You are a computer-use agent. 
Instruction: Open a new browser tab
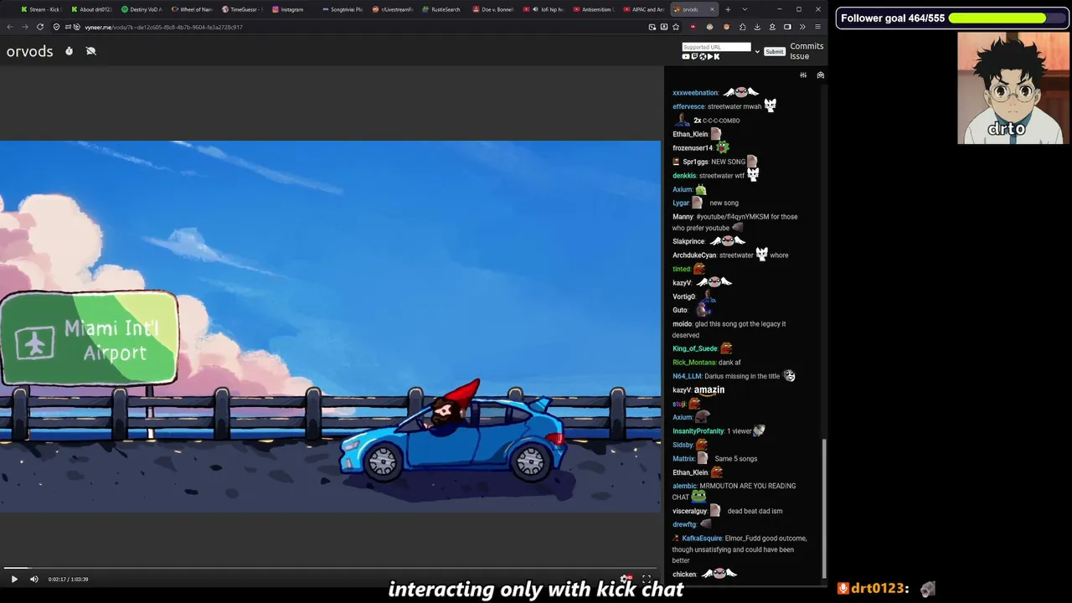coord(728,9)
